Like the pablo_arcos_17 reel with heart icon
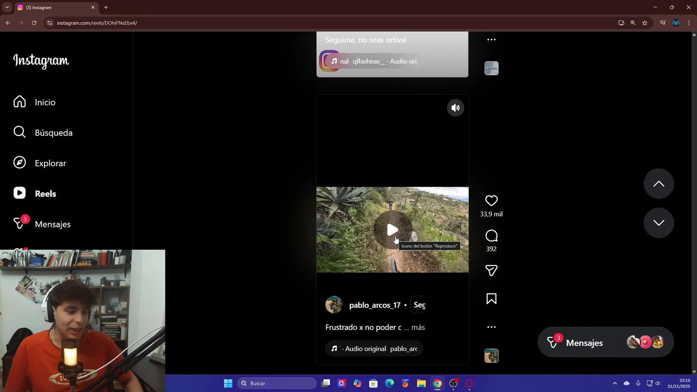The image size is (697, 392). click(x=491, y=200)
